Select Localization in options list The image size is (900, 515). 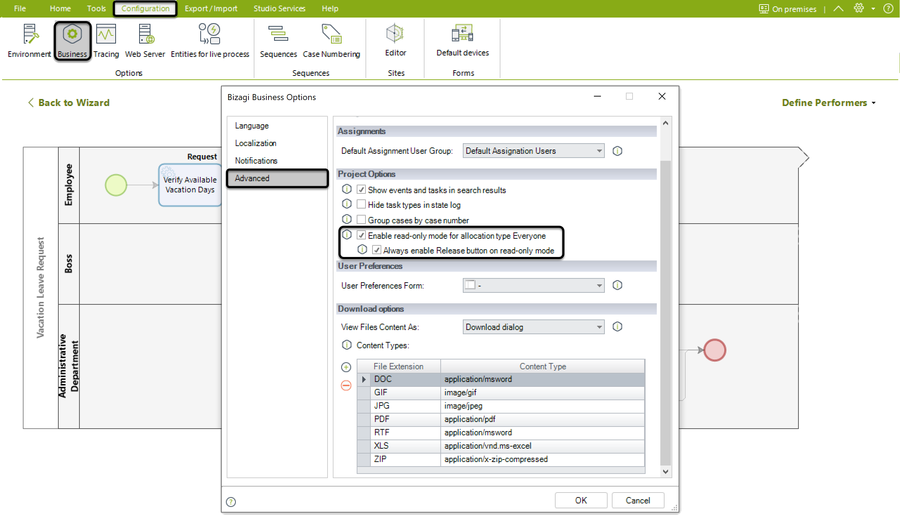tap(277, 143)
